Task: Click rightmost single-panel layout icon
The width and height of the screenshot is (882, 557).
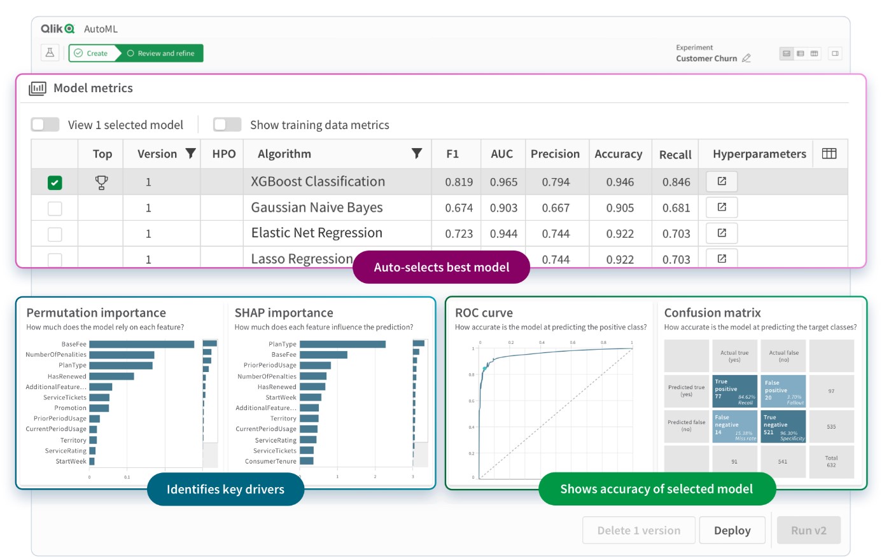Action: pyautogui.click(x=835, y=53)
